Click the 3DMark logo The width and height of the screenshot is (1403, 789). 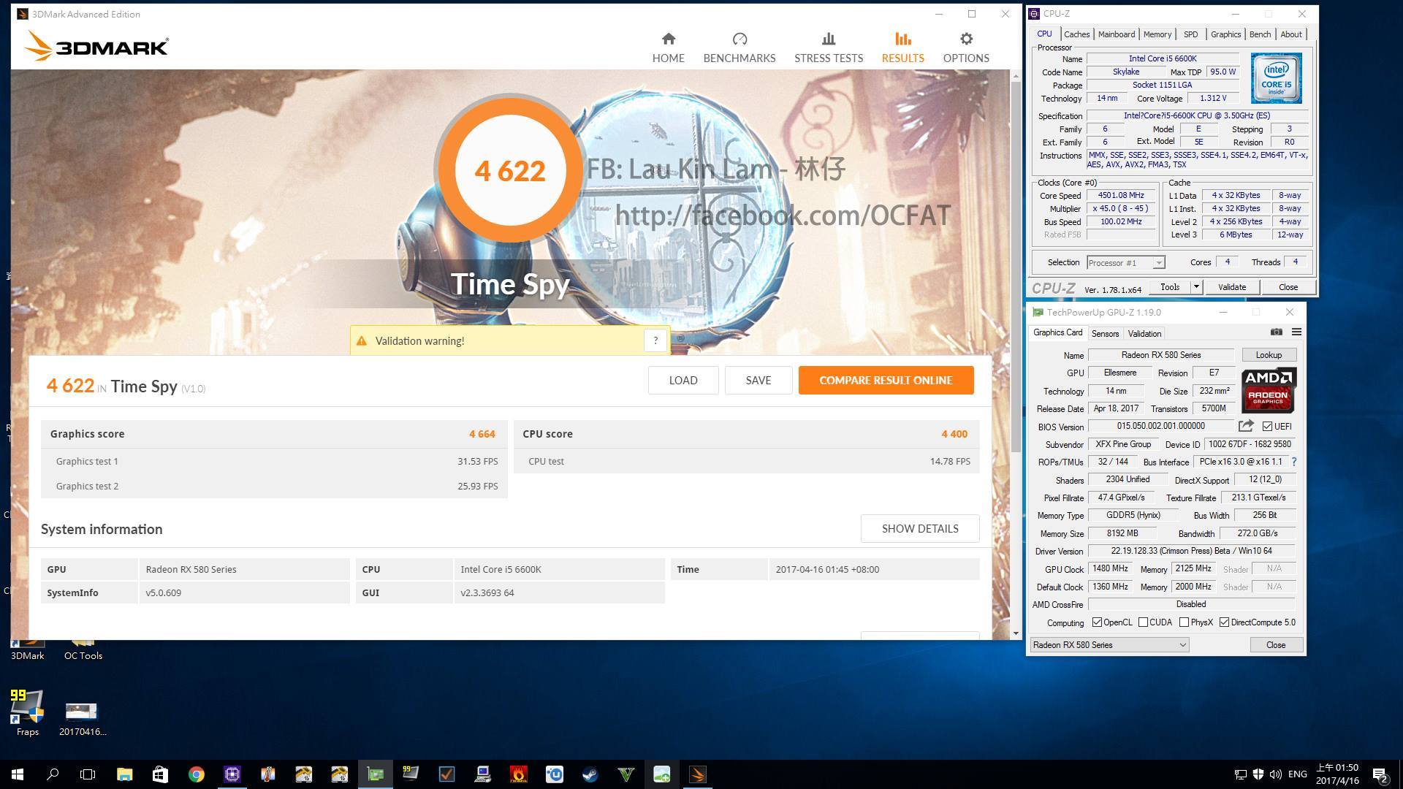point(96,46)
